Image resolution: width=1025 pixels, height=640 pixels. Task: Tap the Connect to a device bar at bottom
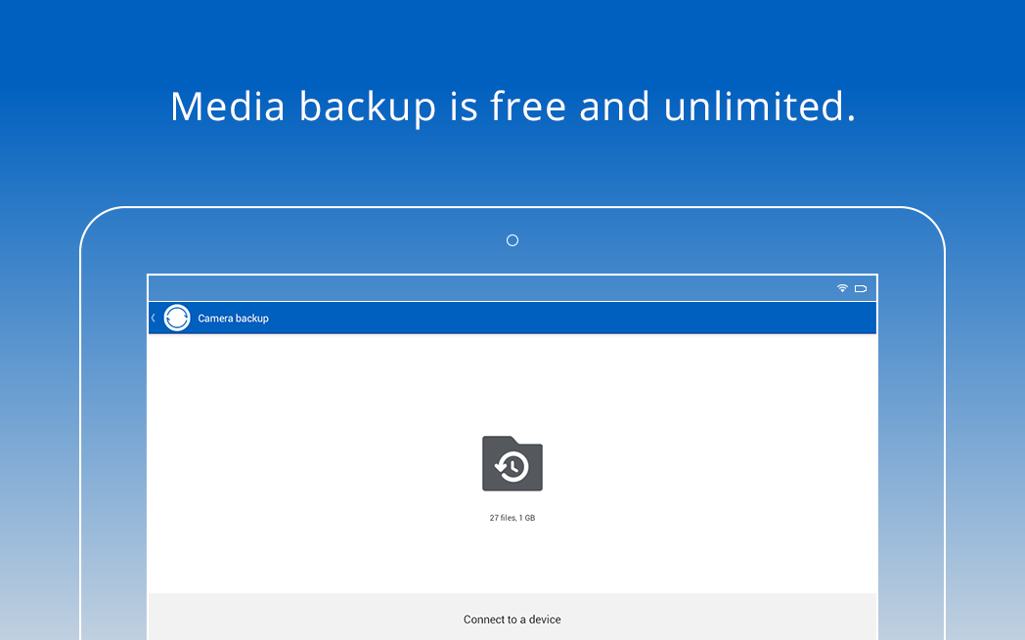pyautogui.click(x=512, y=619)
